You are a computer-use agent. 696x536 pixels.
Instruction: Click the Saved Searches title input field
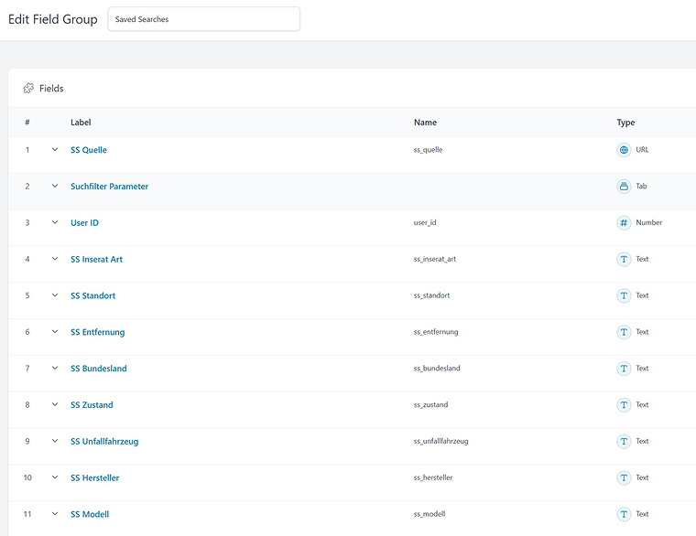203,19
